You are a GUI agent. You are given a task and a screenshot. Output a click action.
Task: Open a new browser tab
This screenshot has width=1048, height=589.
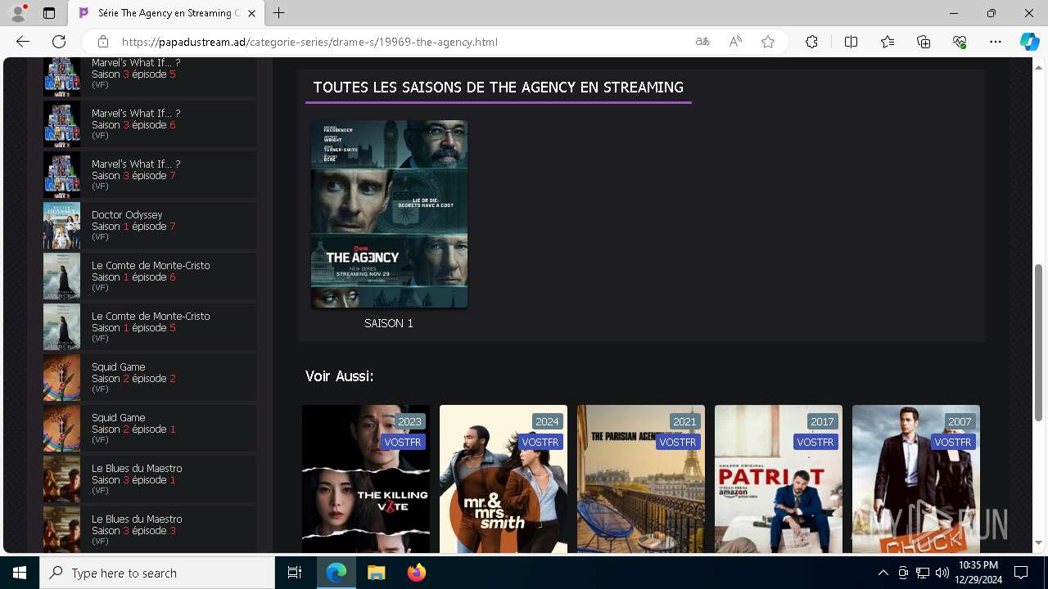(x=279, y=13)
